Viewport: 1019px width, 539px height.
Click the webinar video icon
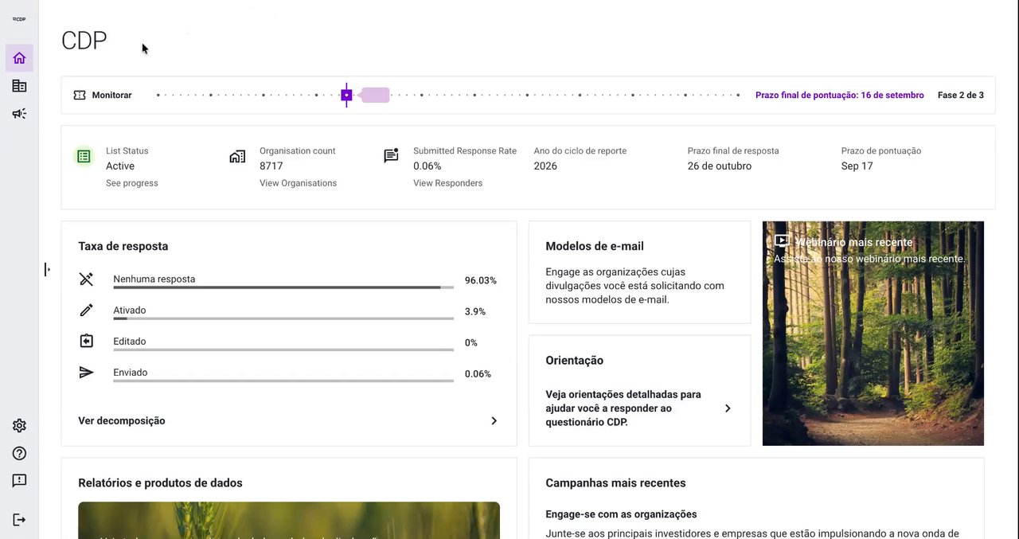pyautogui.click(x=782, y=240)
